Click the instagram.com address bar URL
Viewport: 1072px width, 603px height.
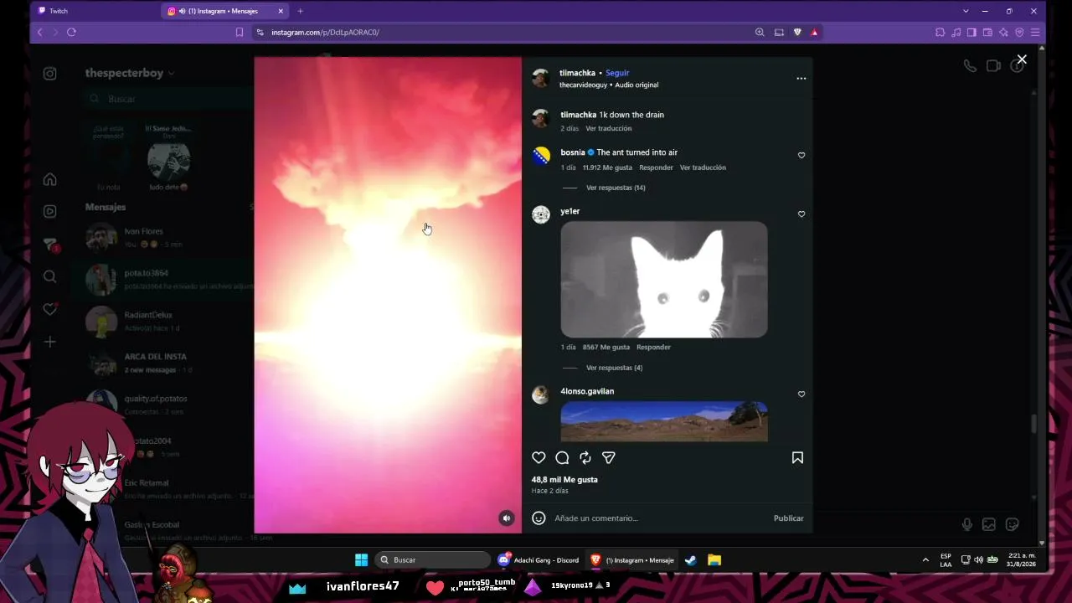[325, 32]
